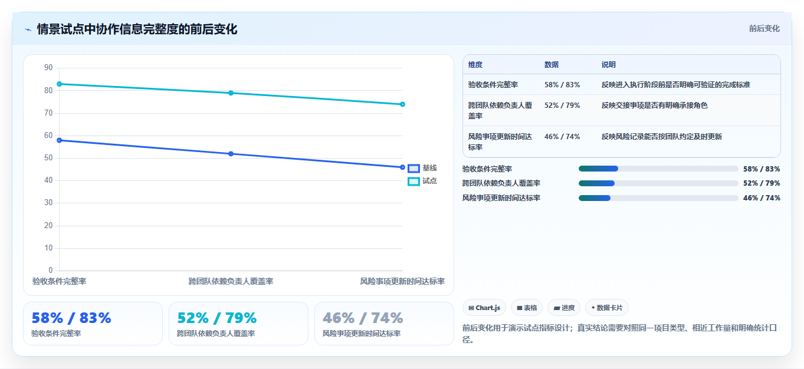Click the 基线 legend color box

click(x=414, y=169)
